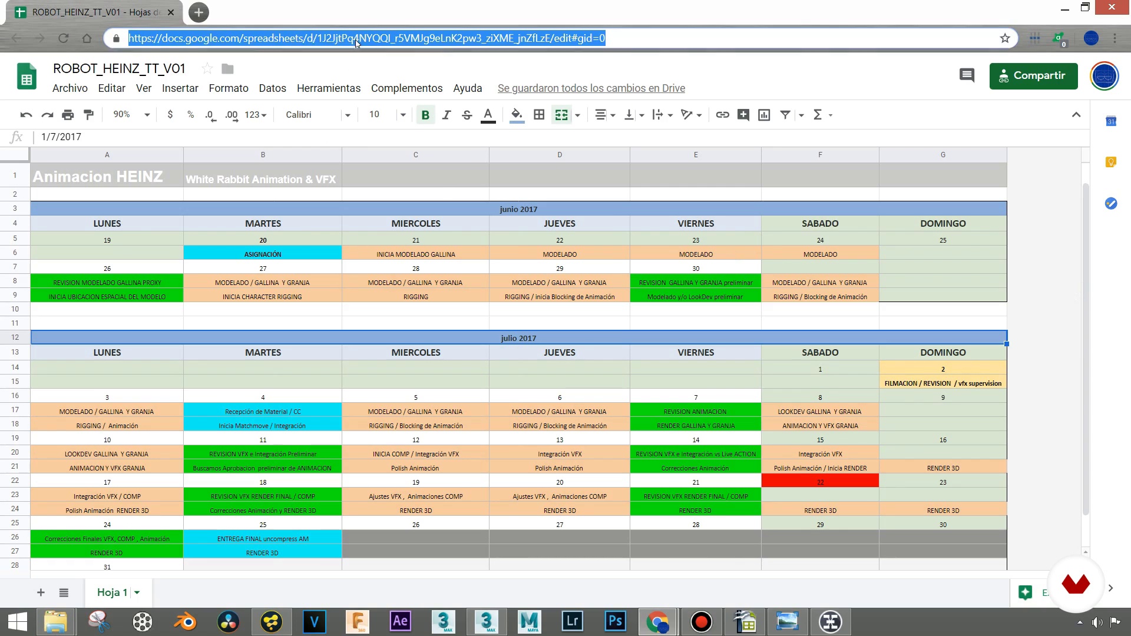Click move to folder icon

pyautogui.click(x=227, y=69)
